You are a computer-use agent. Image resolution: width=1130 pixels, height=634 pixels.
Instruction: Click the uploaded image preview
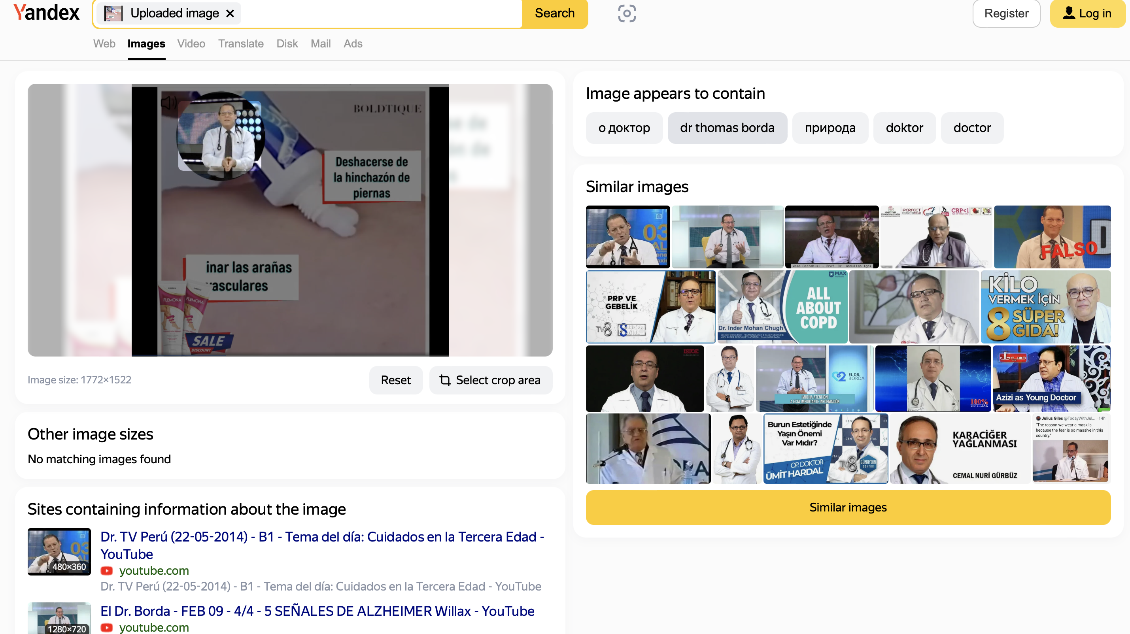pos(290,220)
